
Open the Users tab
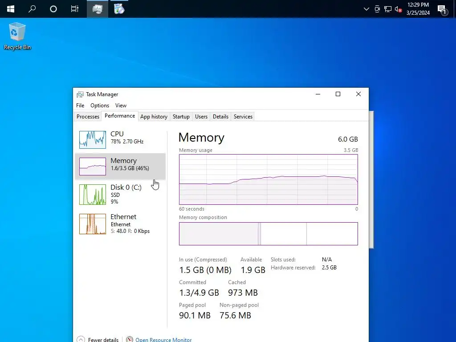[x=201, y=117]
